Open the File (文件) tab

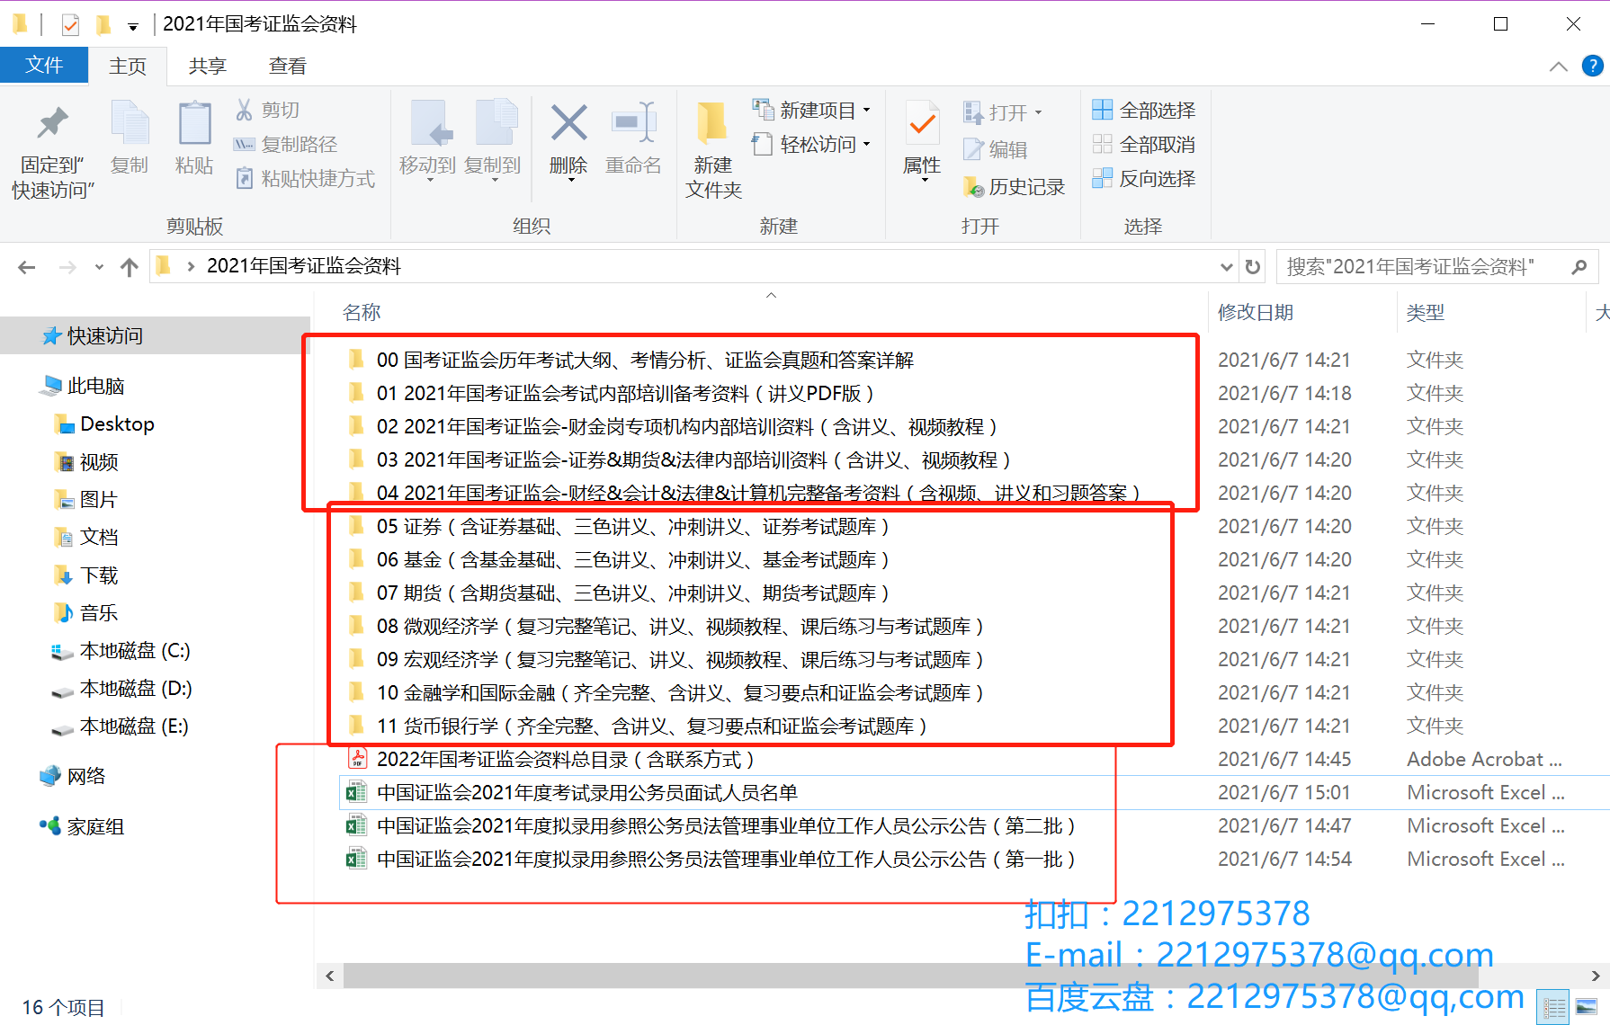click(44, 65)
